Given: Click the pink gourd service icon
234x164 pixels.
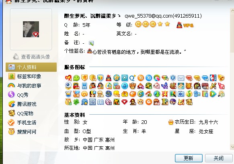Looking at the screenshot, I should coord(221,86).
